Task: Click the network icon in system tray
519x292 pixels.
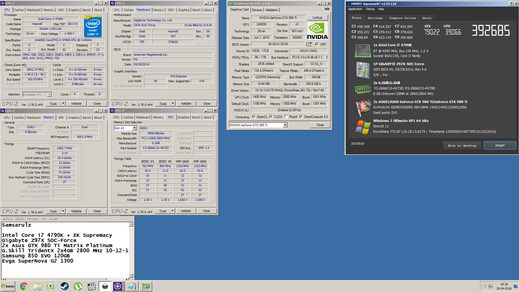Action: [490, 286]
